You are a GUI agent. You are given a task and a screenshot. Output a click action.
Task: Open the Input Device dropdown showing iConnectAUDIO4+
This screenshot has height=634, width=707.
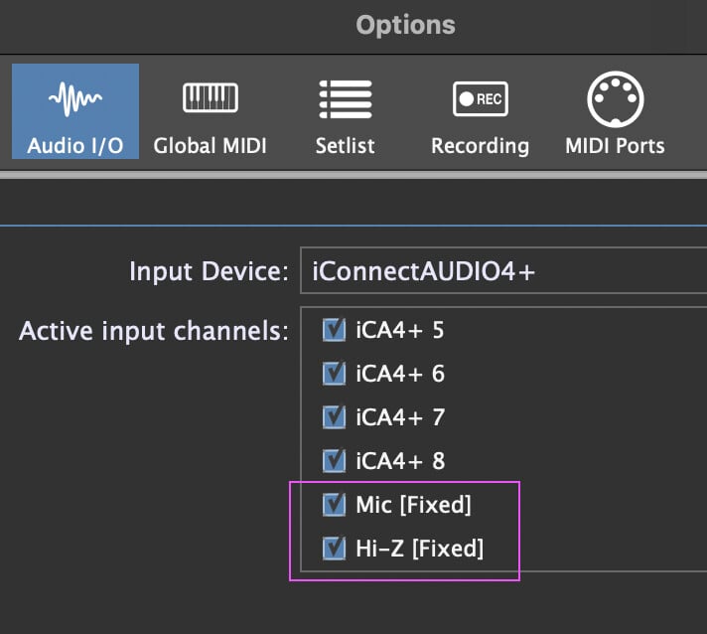click(503, 271)
